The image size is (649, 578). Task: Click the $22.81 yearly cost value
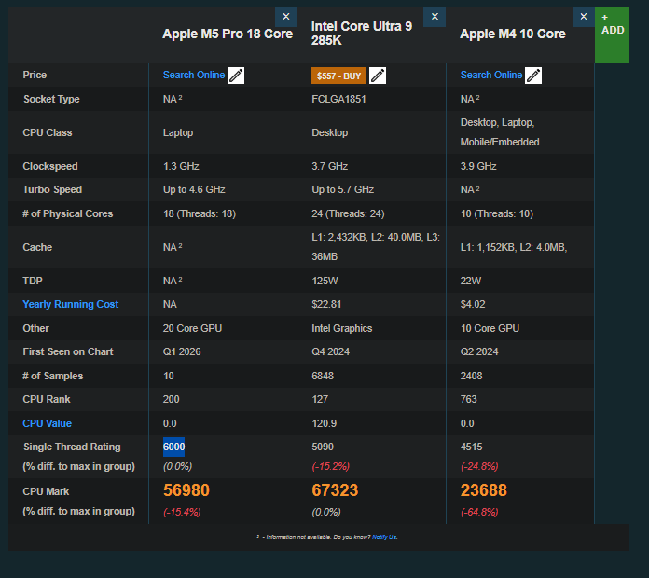[326, 304]
